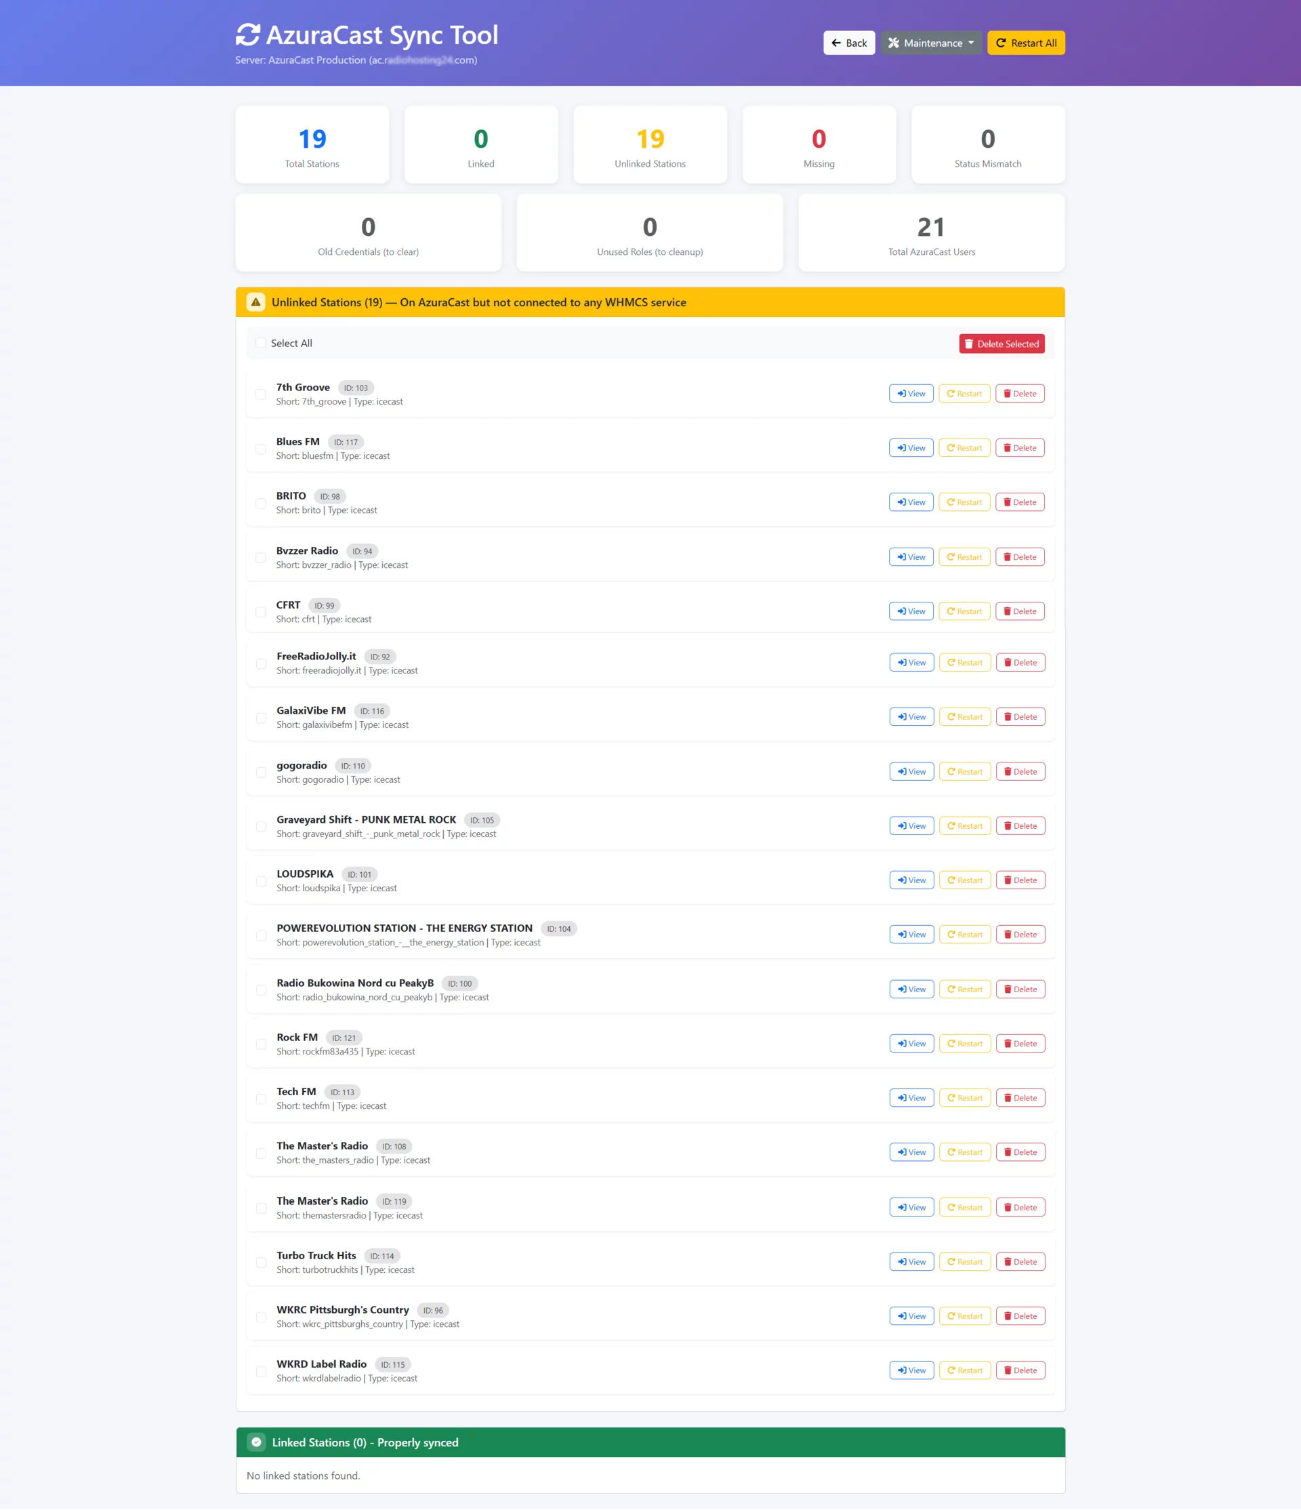1301x1510 pixels.
Task: Restart the Turbo Truck Hits station
Action: pos(964,1261)
